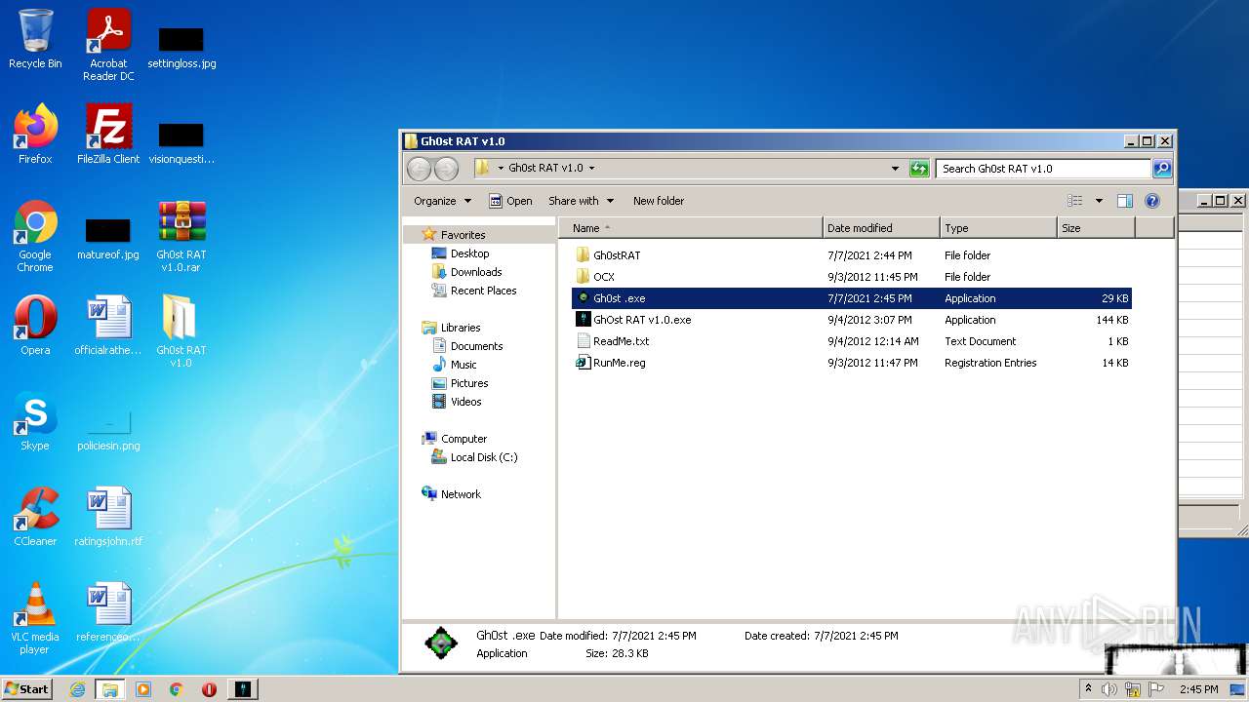Open Chrome from taskbar

[x=177, y=689]
